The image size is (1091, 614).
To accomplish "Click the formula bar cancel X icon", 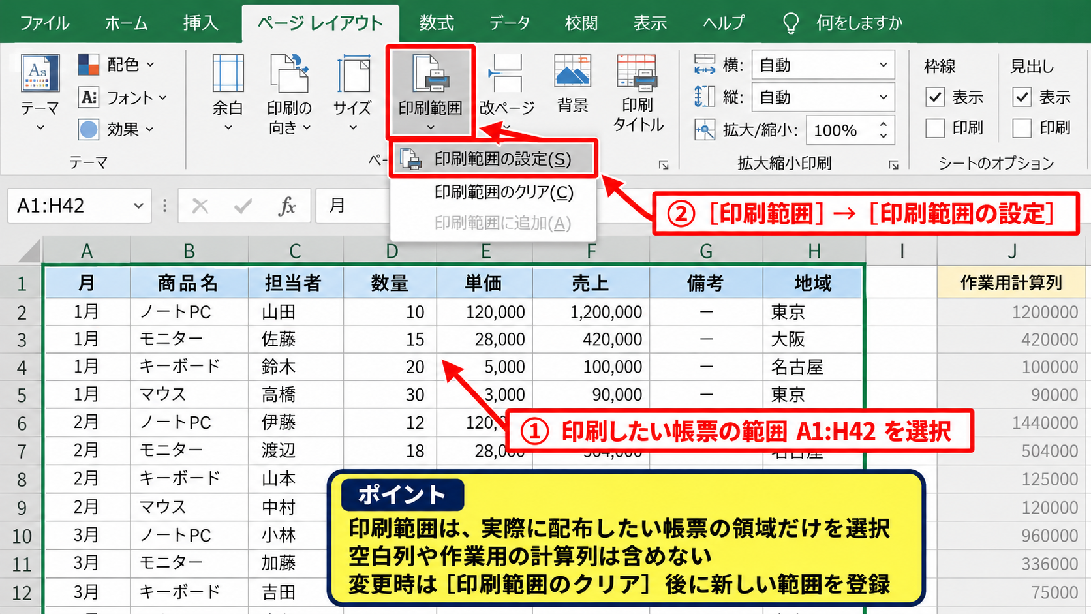I will point(200,206).
